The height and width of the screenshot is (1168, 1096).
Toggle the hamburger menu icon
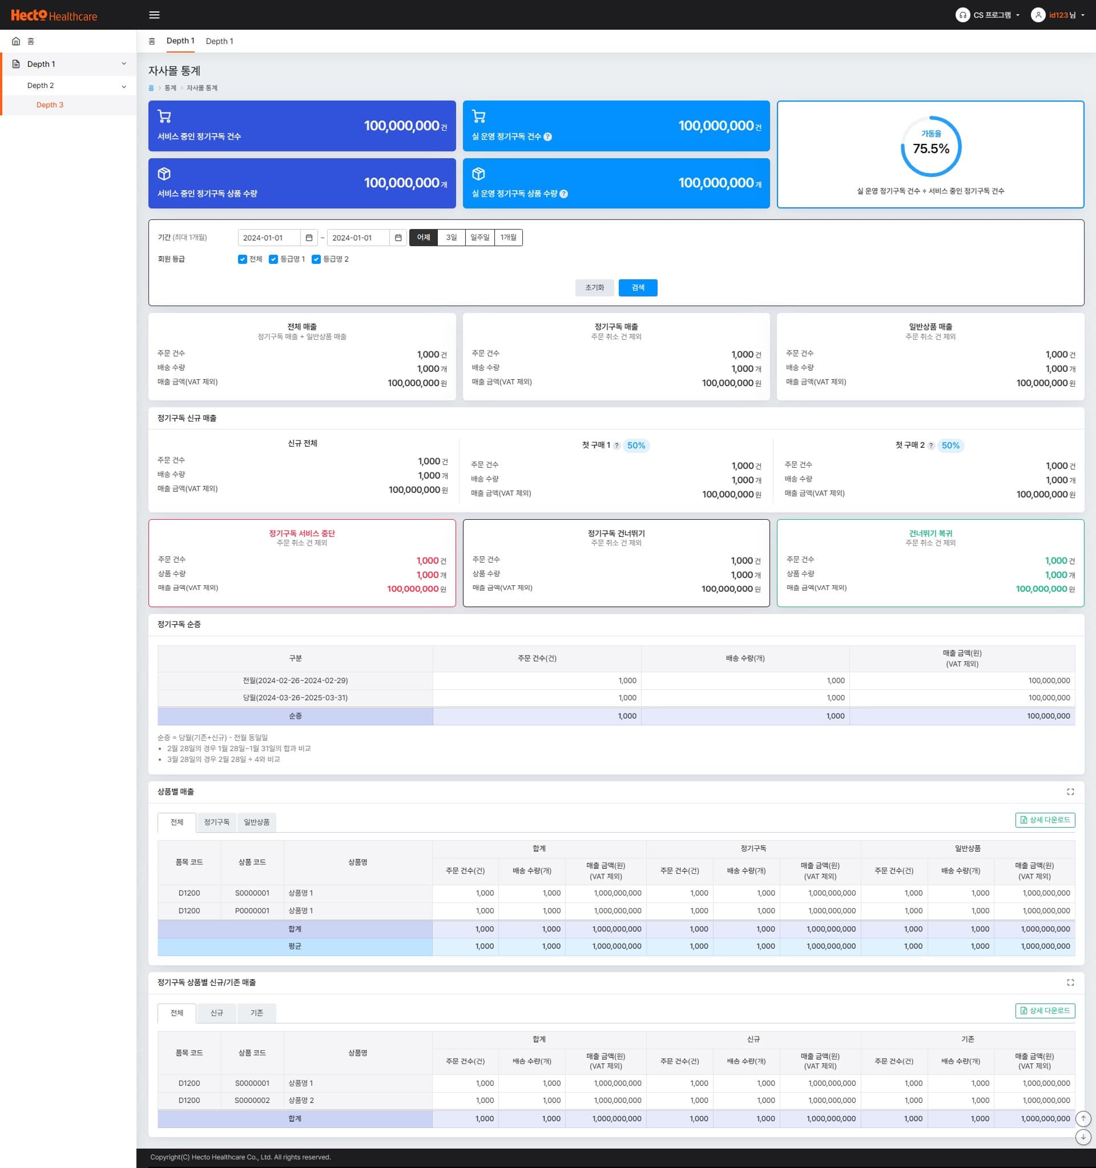(155, 15)
